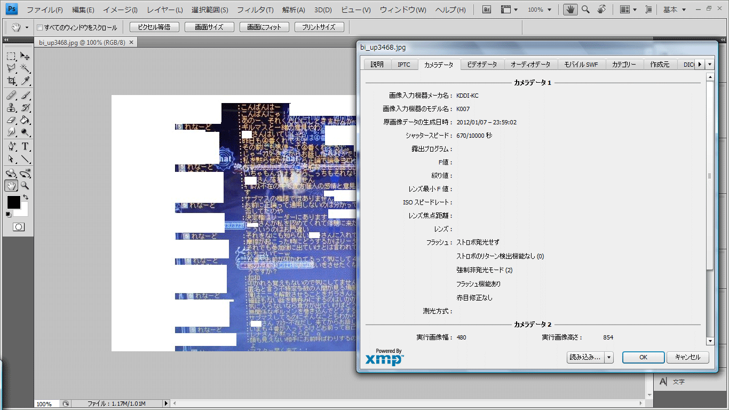Viewport: 729px width, 410px height.
Task: Swap foreground and background colors
Action: coord(25,197)
